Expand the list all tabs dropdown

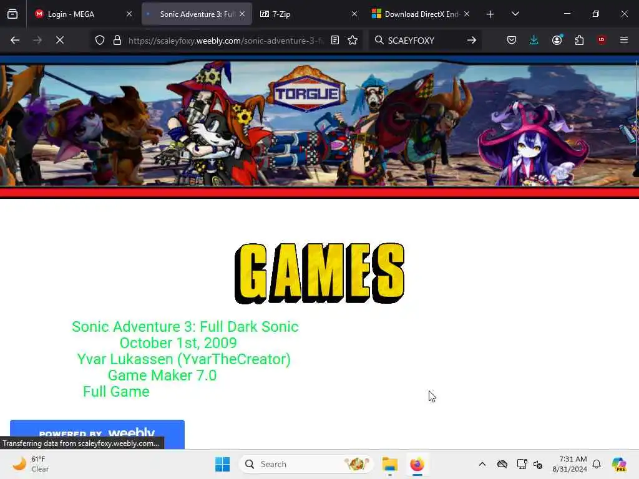(515, 14)
